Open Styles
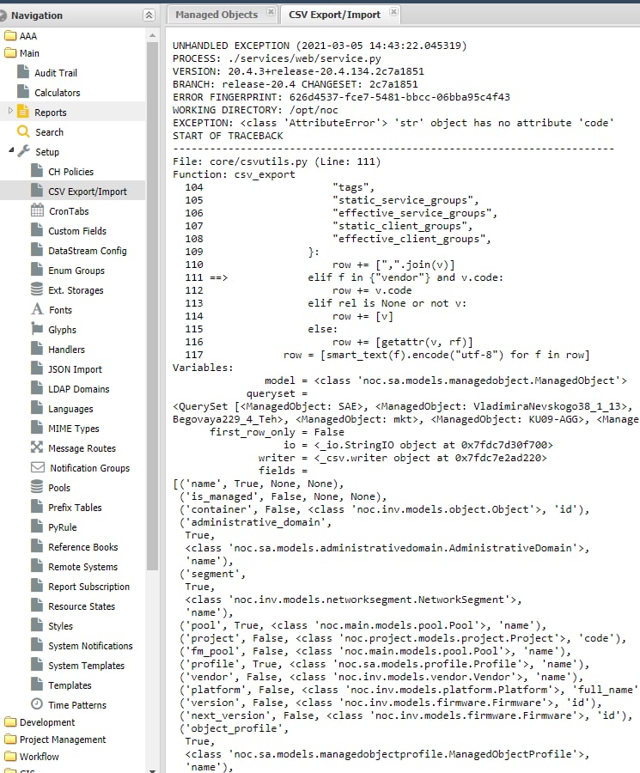 (60, 626)
